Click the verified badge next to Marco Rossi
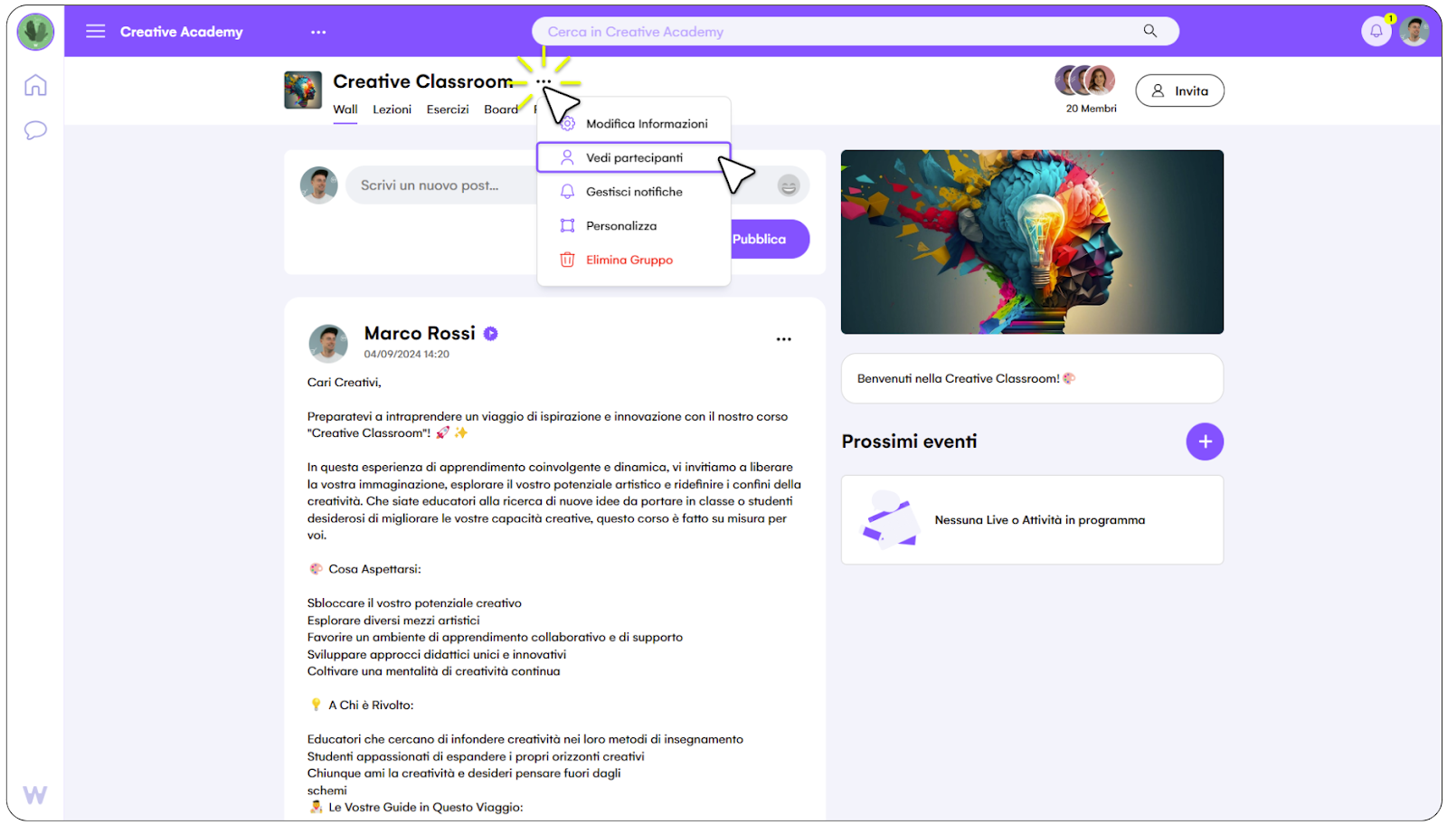1447x825 pixels. click(491, 334)
